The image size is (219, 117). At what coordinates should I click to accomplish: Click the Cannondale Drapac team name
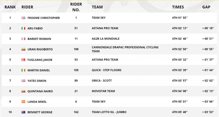125,49
